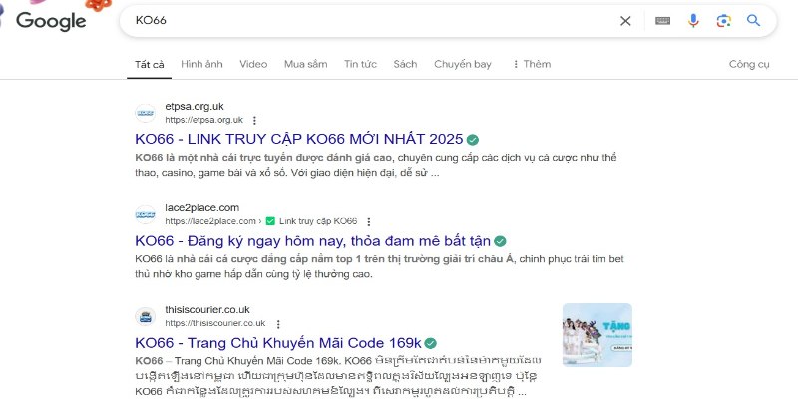Click the https://thisiscourier.co.uk URL text
798x399 pixels.
pyautogui.click(x=215, y=323)
